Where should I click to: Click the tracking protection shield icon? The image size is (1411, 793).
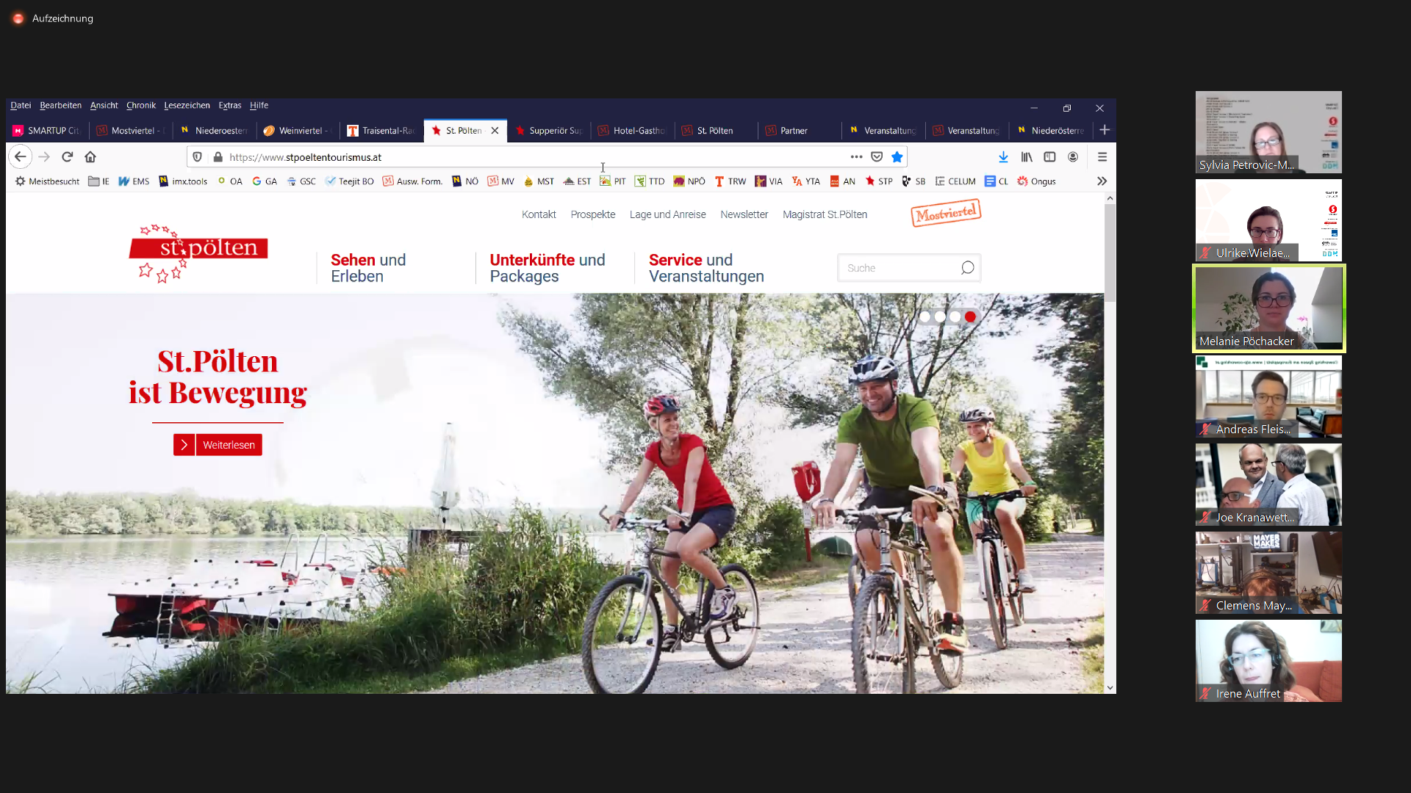(x=197, y=157)
